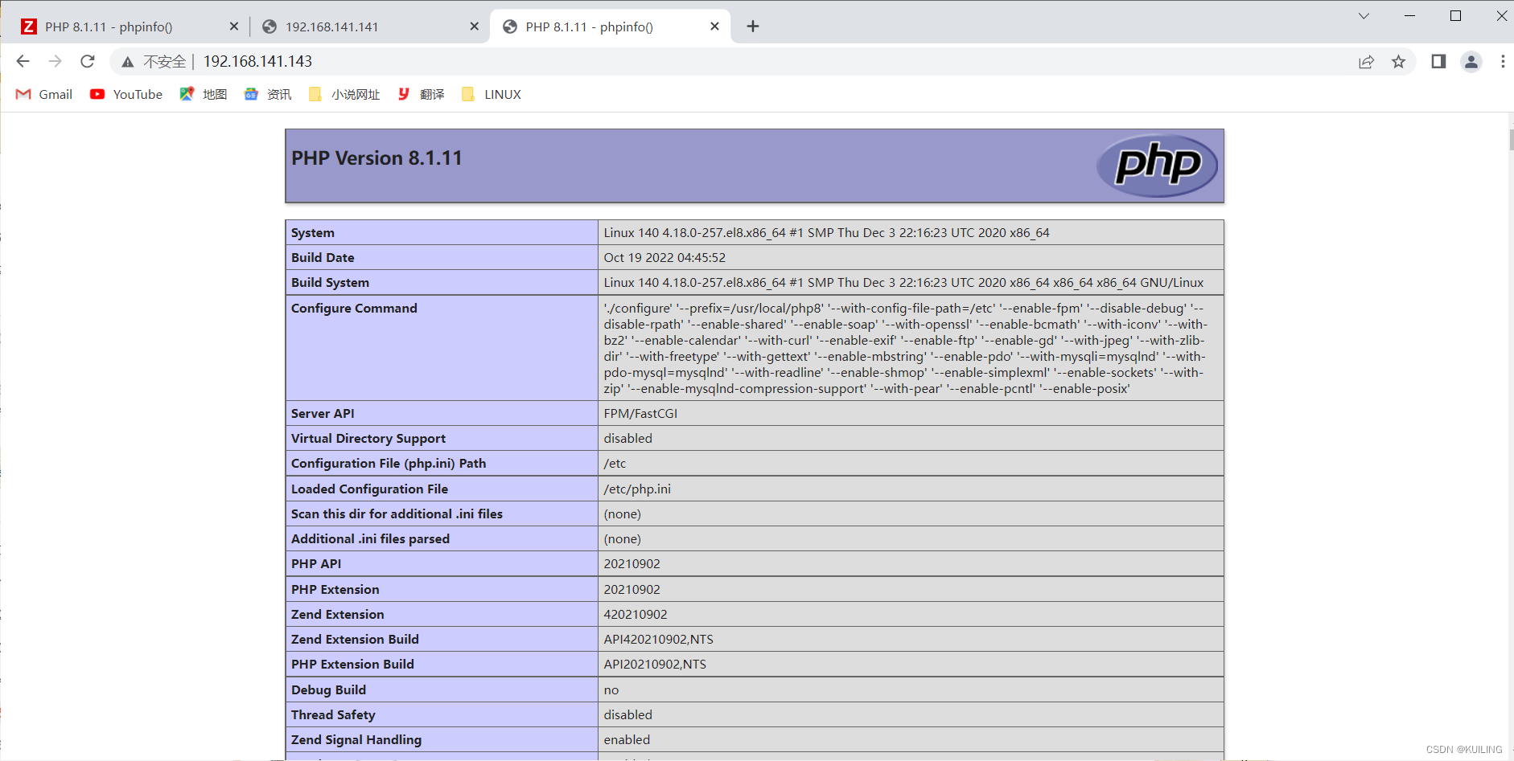Click the 'API20210902,NTS' value
This screenshot has height=761, width=1514.
pyautogui.click(x=655, y=665)
